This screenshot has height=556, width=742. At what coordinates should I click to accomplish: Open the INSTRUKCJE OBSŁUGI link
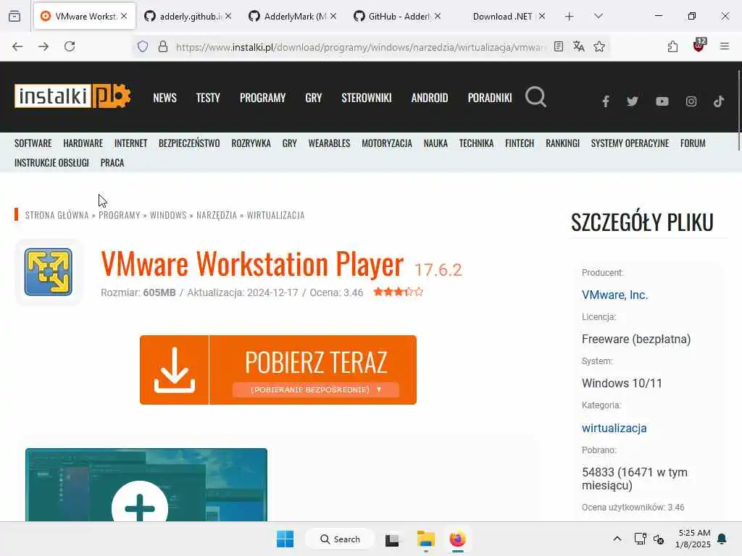pos(51,163)
